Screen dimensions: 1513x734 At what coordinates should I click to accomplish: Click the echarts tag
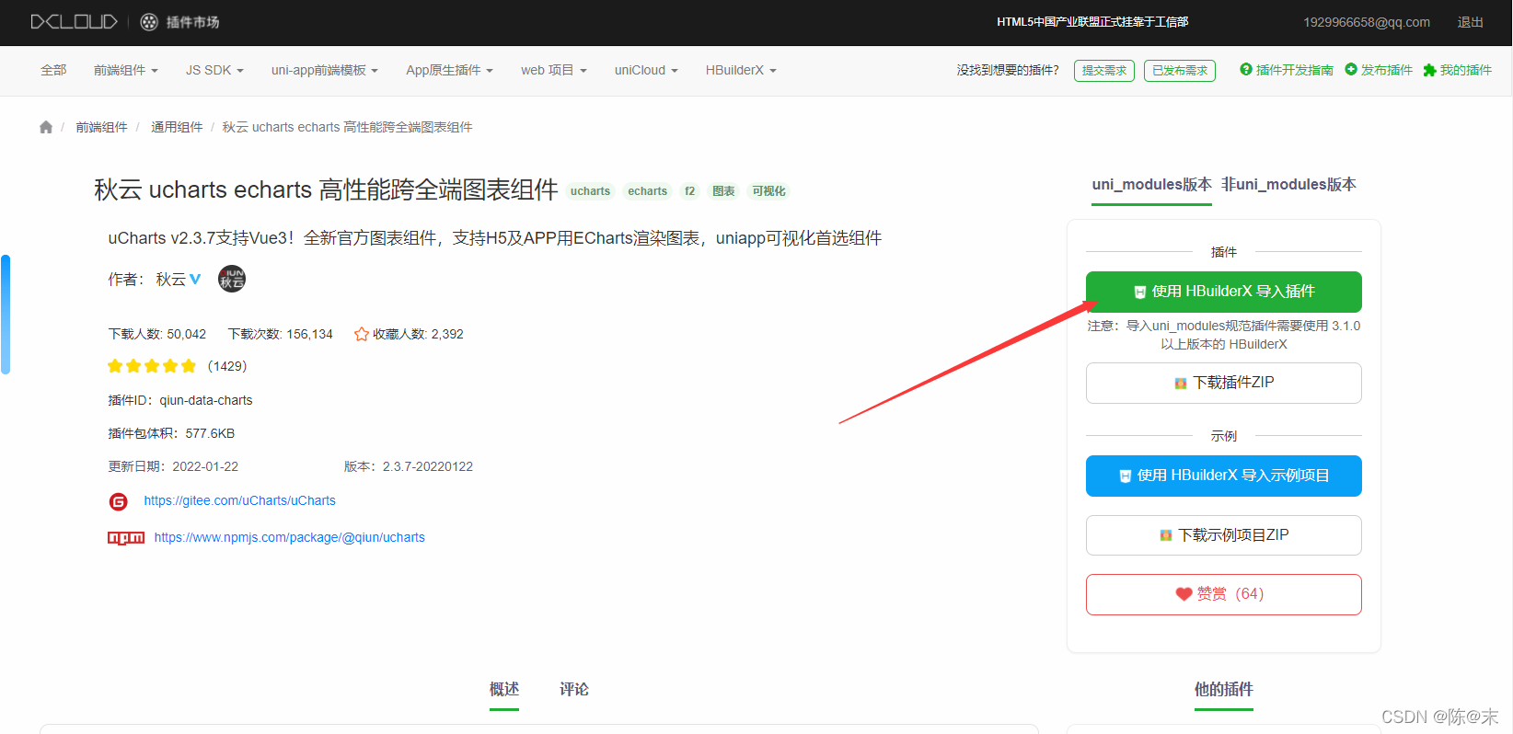click(x=648, y=191)
